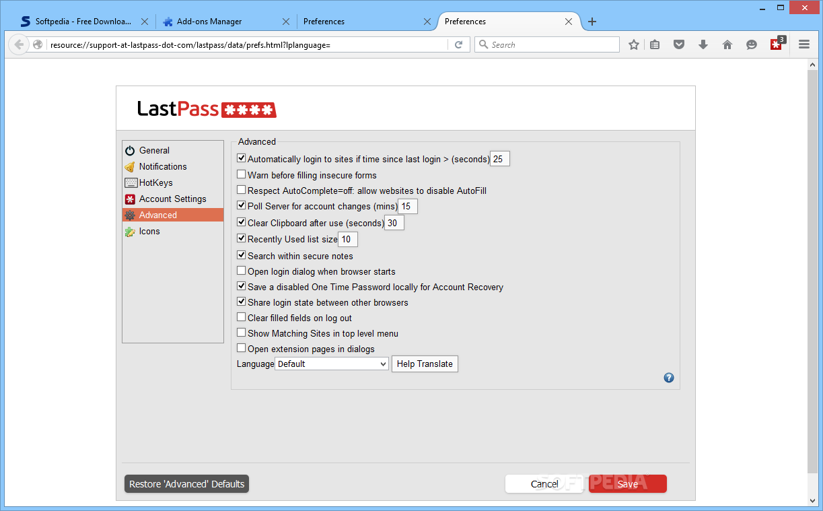
Task: Click the clipboard seconds field showing 30
Action: click(x=394, y=223)
